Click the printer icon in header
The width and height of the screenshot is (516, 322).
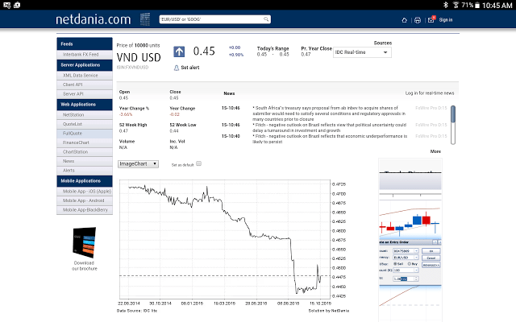[419, 19]
